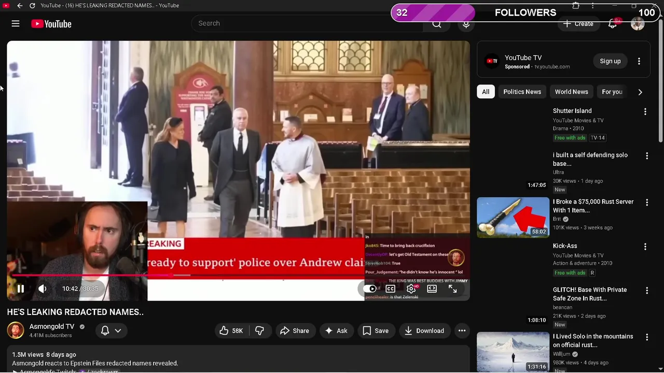
Task: Open options for GLITCH! Base video
Action: (646, 291)
